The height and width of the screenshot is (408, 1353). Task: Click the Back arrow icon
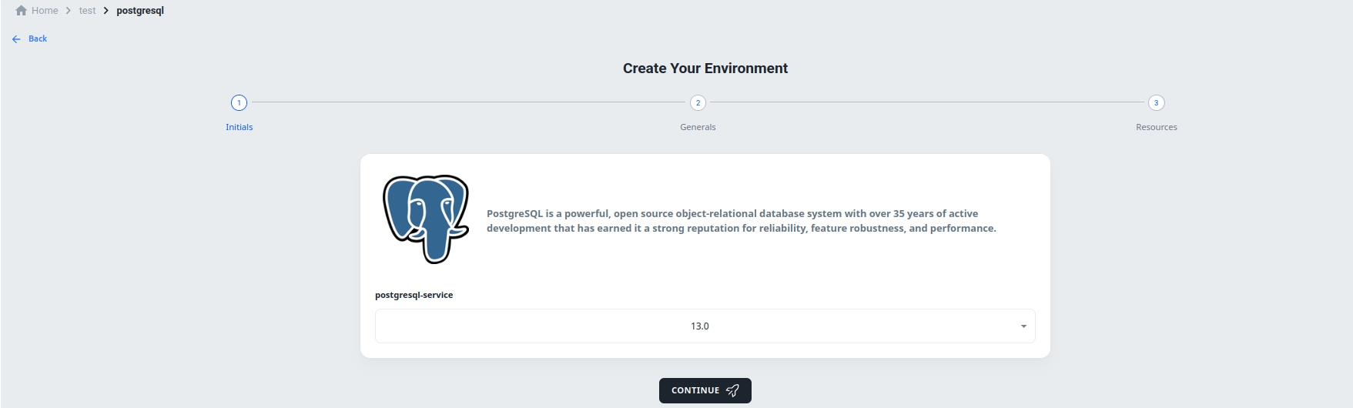pos(16,38)
